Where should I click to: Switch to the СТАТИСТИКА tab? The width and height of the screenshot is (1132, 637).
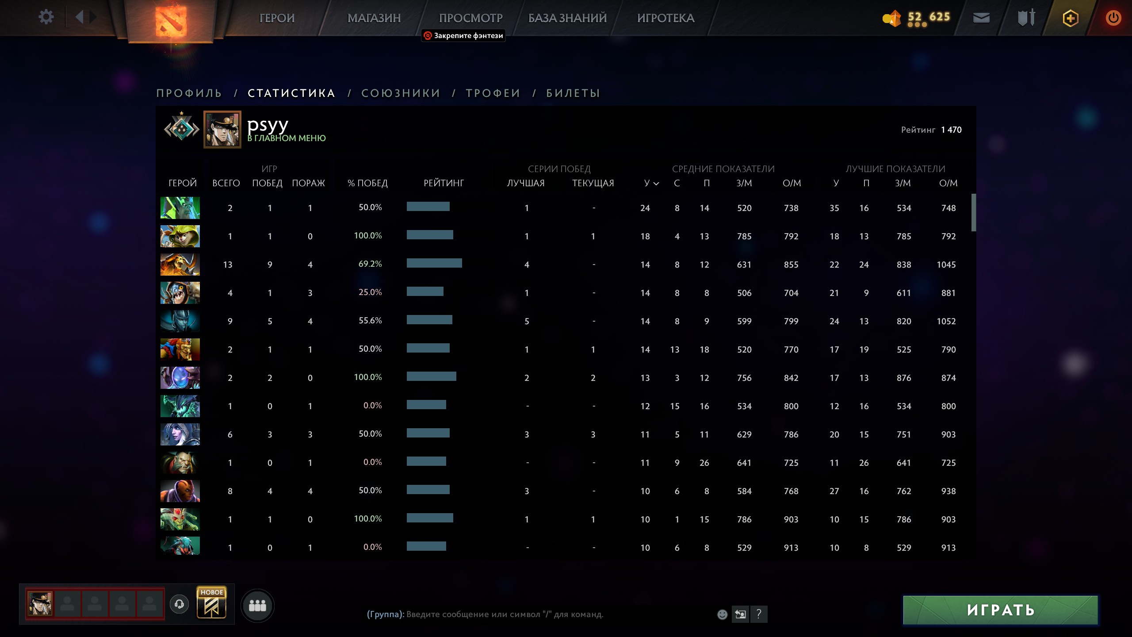click(291, 93)
